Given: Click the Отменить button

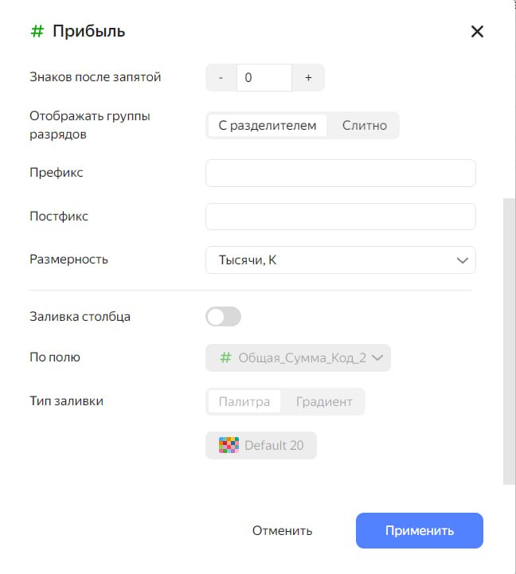Looking at the screenshot, I should point(283,530).
